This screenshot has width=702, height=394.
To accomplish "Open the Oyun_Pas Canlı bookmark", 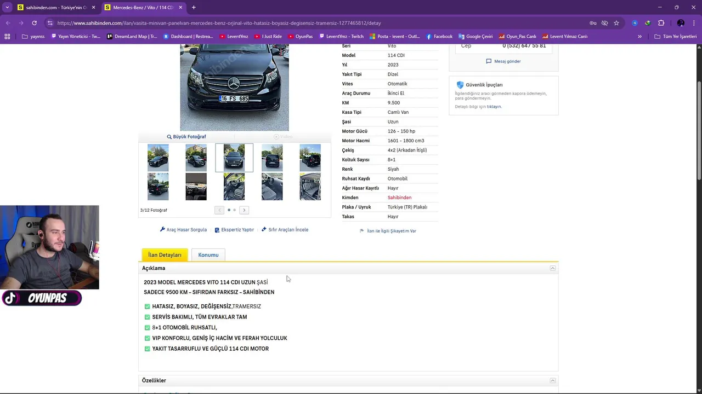I will tap(517, 36).
